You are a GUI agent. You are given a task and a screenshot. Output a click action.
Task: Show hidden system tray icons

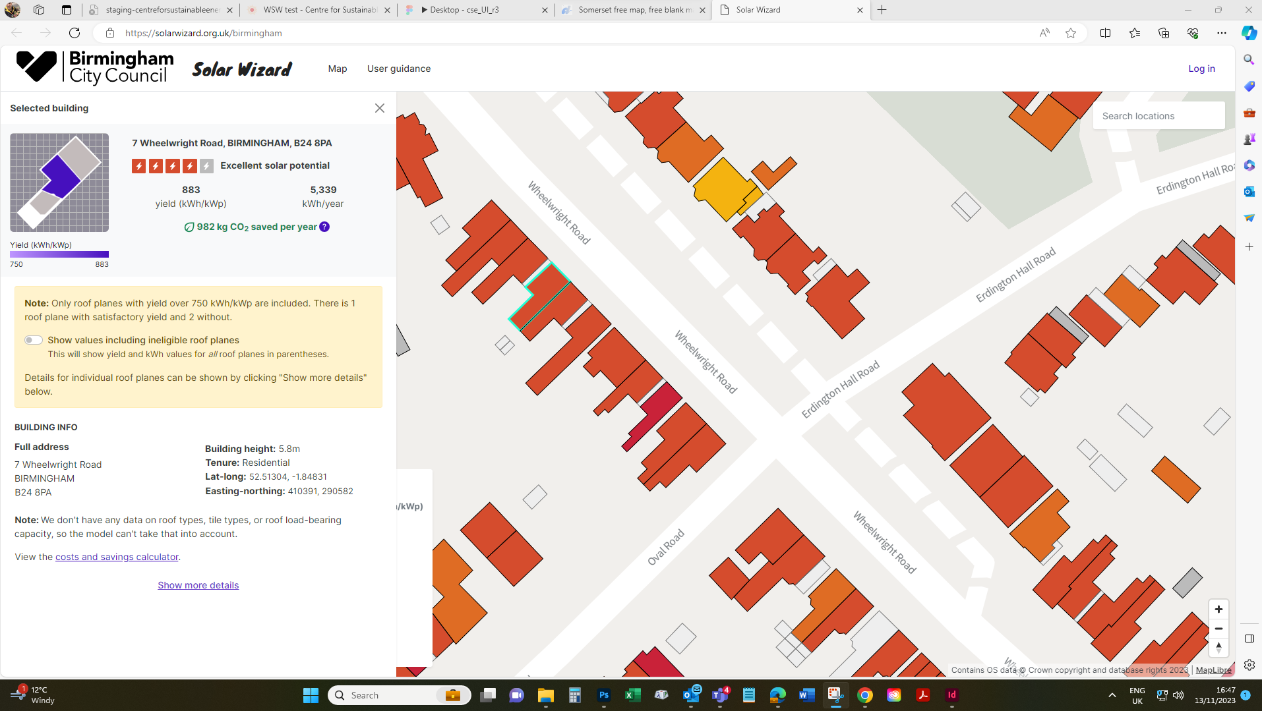(x=1112, y=695)
